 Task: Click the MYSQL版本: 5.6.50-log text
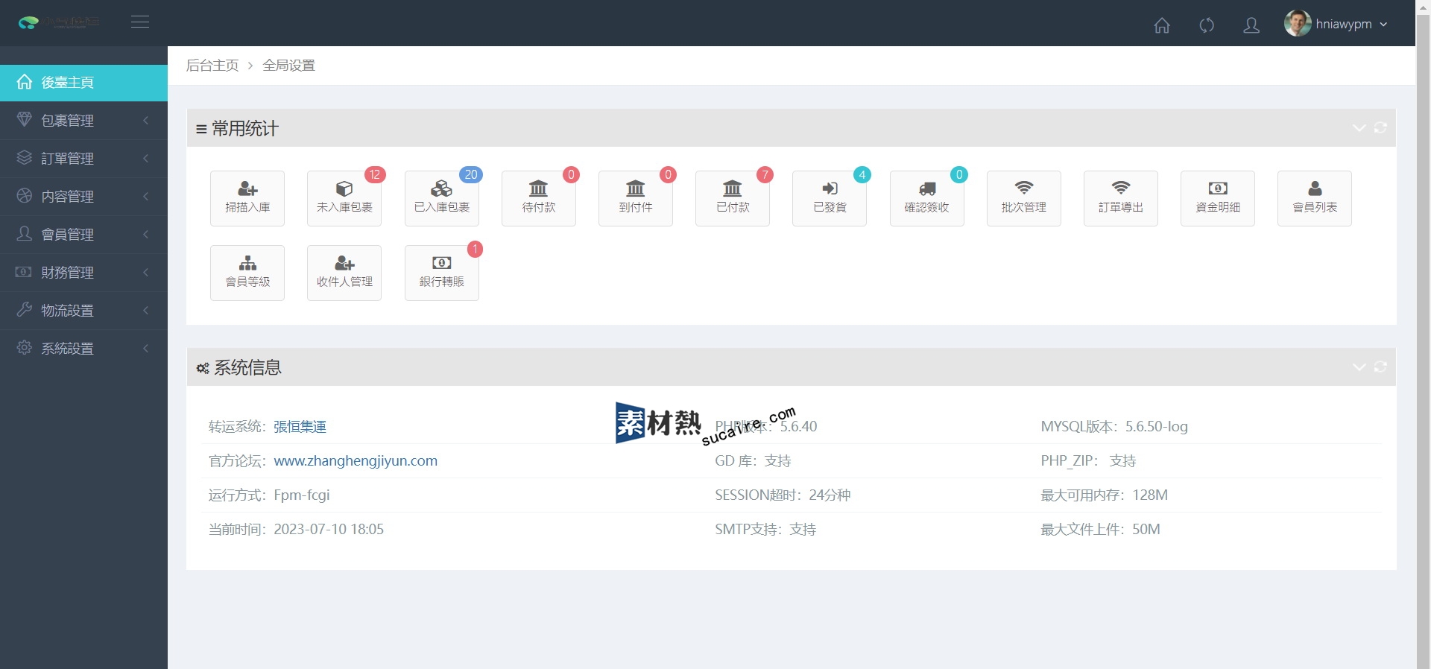1114,427
